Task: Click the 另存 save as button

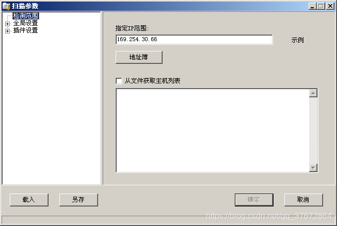Action: coord(78,200)
